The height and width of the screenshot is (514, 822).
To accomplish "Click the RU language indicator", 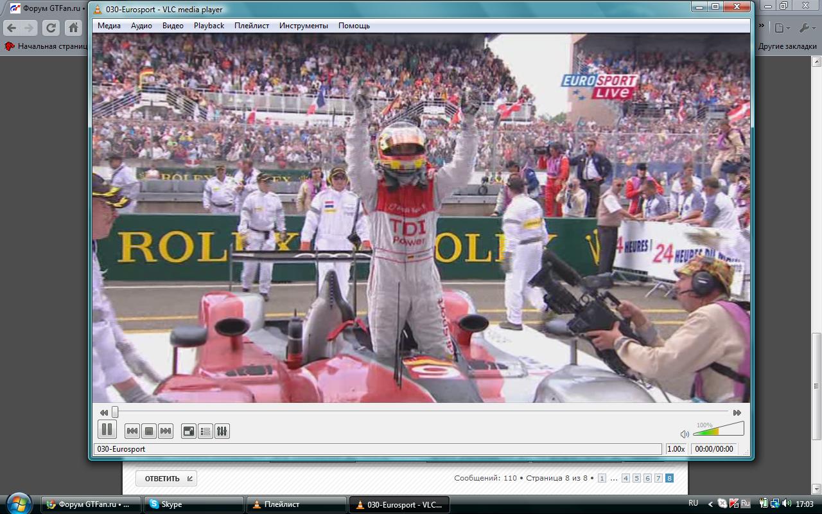I will [x=693, y=503].
